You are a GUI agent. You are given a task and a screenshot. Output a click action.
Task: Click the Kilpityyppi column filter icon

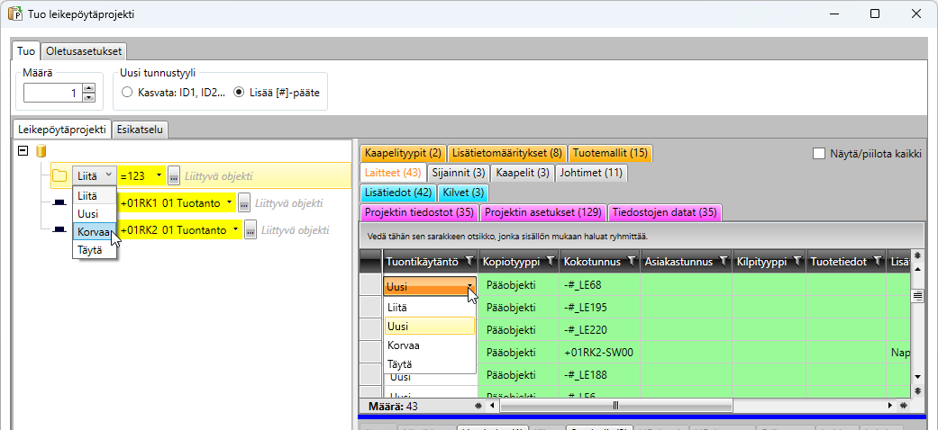coord(796,262)
